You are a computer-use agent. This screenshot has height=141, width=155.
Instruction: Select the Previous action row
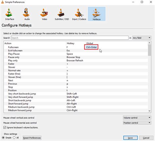[x=76, y=84]
